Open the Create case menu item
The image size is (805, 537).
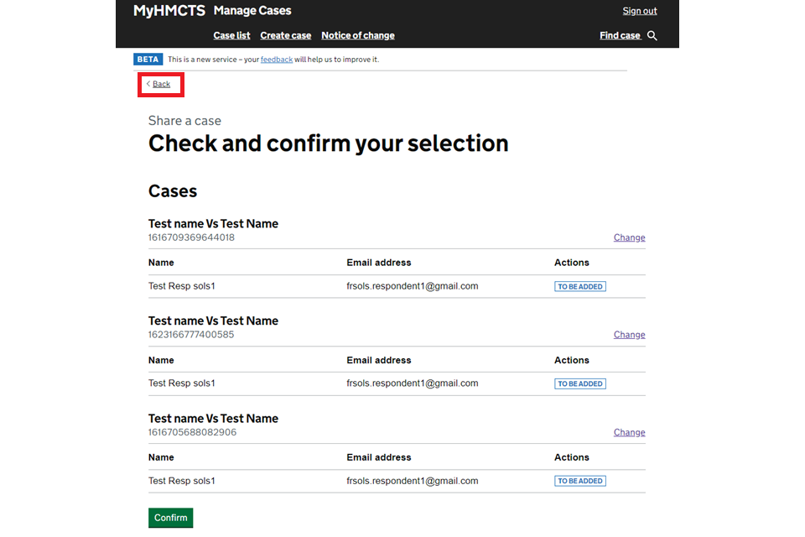tap(285, 35)
